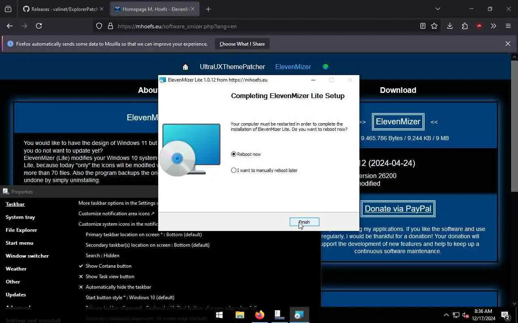Open the network tray icon
Screen dimensions: 518x323
point(456,315)
